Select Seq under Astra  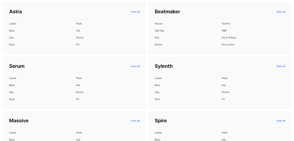tap(11, 38)
